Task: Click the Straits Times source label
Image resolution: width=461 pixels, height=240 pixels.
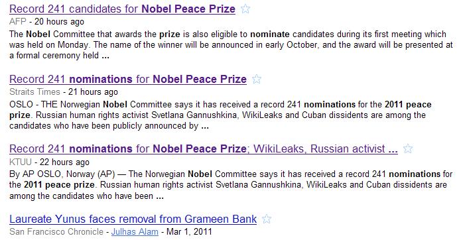Action: [x=34, y=91]
